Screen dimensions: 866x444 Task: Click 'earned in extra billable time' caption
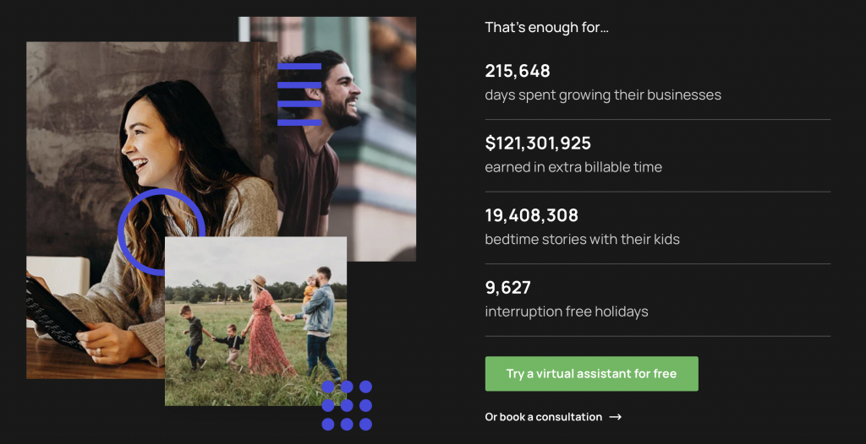[573, 167]
